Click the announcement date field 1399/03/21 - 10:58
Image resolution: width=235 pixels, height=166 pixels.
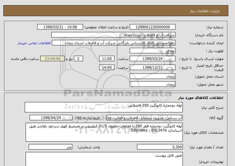point(60,27)
